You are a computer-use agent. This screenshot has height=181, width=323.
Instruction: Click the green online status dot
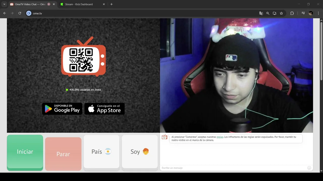point(67,90)
